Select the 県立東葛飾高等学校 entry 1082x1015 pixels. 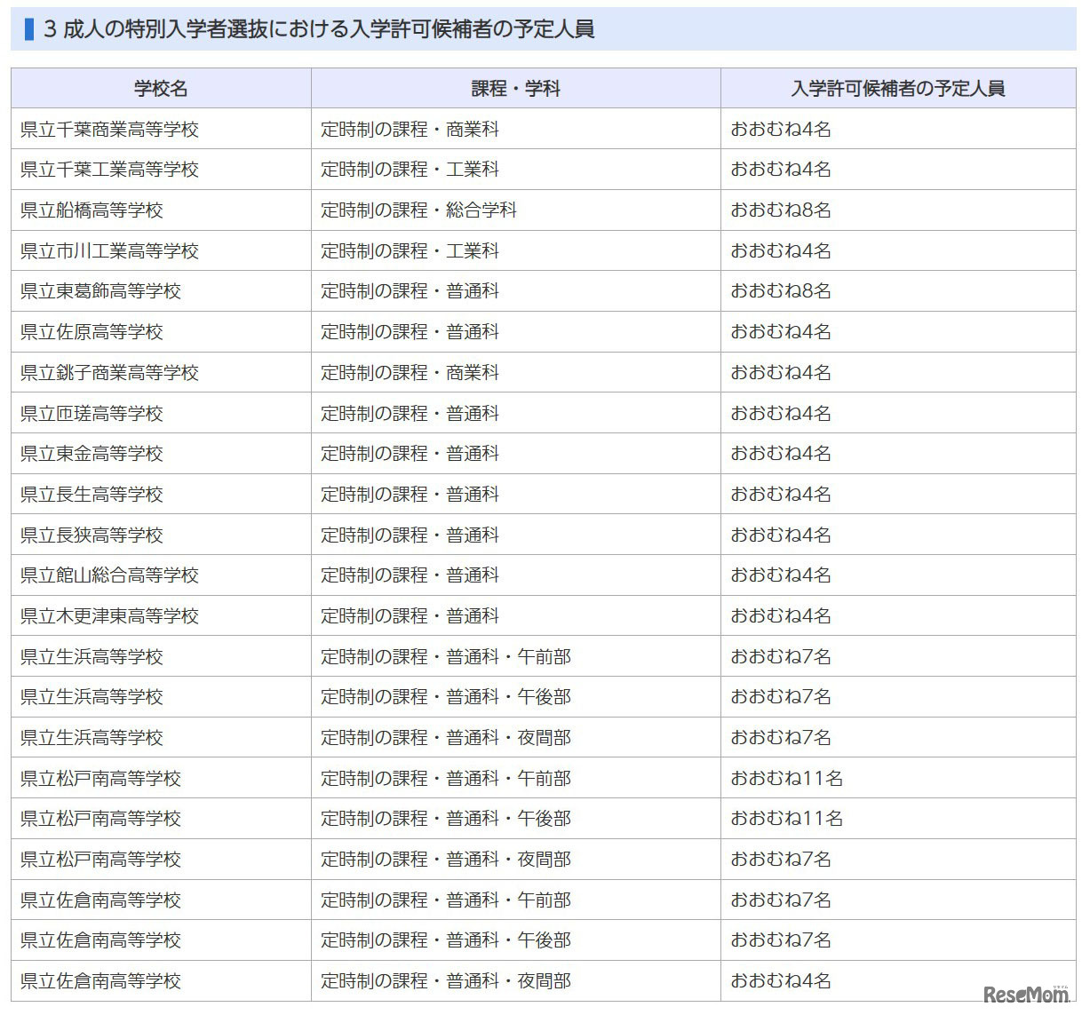point(91,291)
